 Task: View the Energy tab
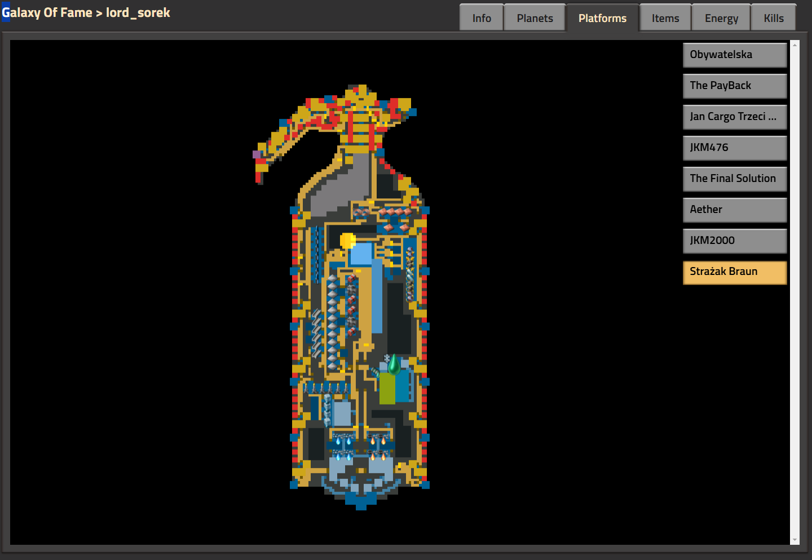click(x=721, y=18)
